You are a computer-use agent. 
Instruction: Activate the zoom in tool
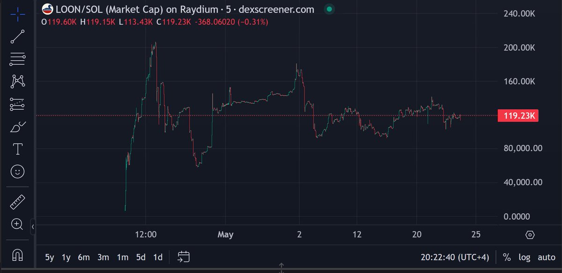point(17,225)
